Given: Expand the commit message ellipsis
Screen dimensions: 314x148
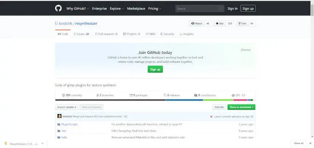Looking at the screenshot, I should pos(126,116).
